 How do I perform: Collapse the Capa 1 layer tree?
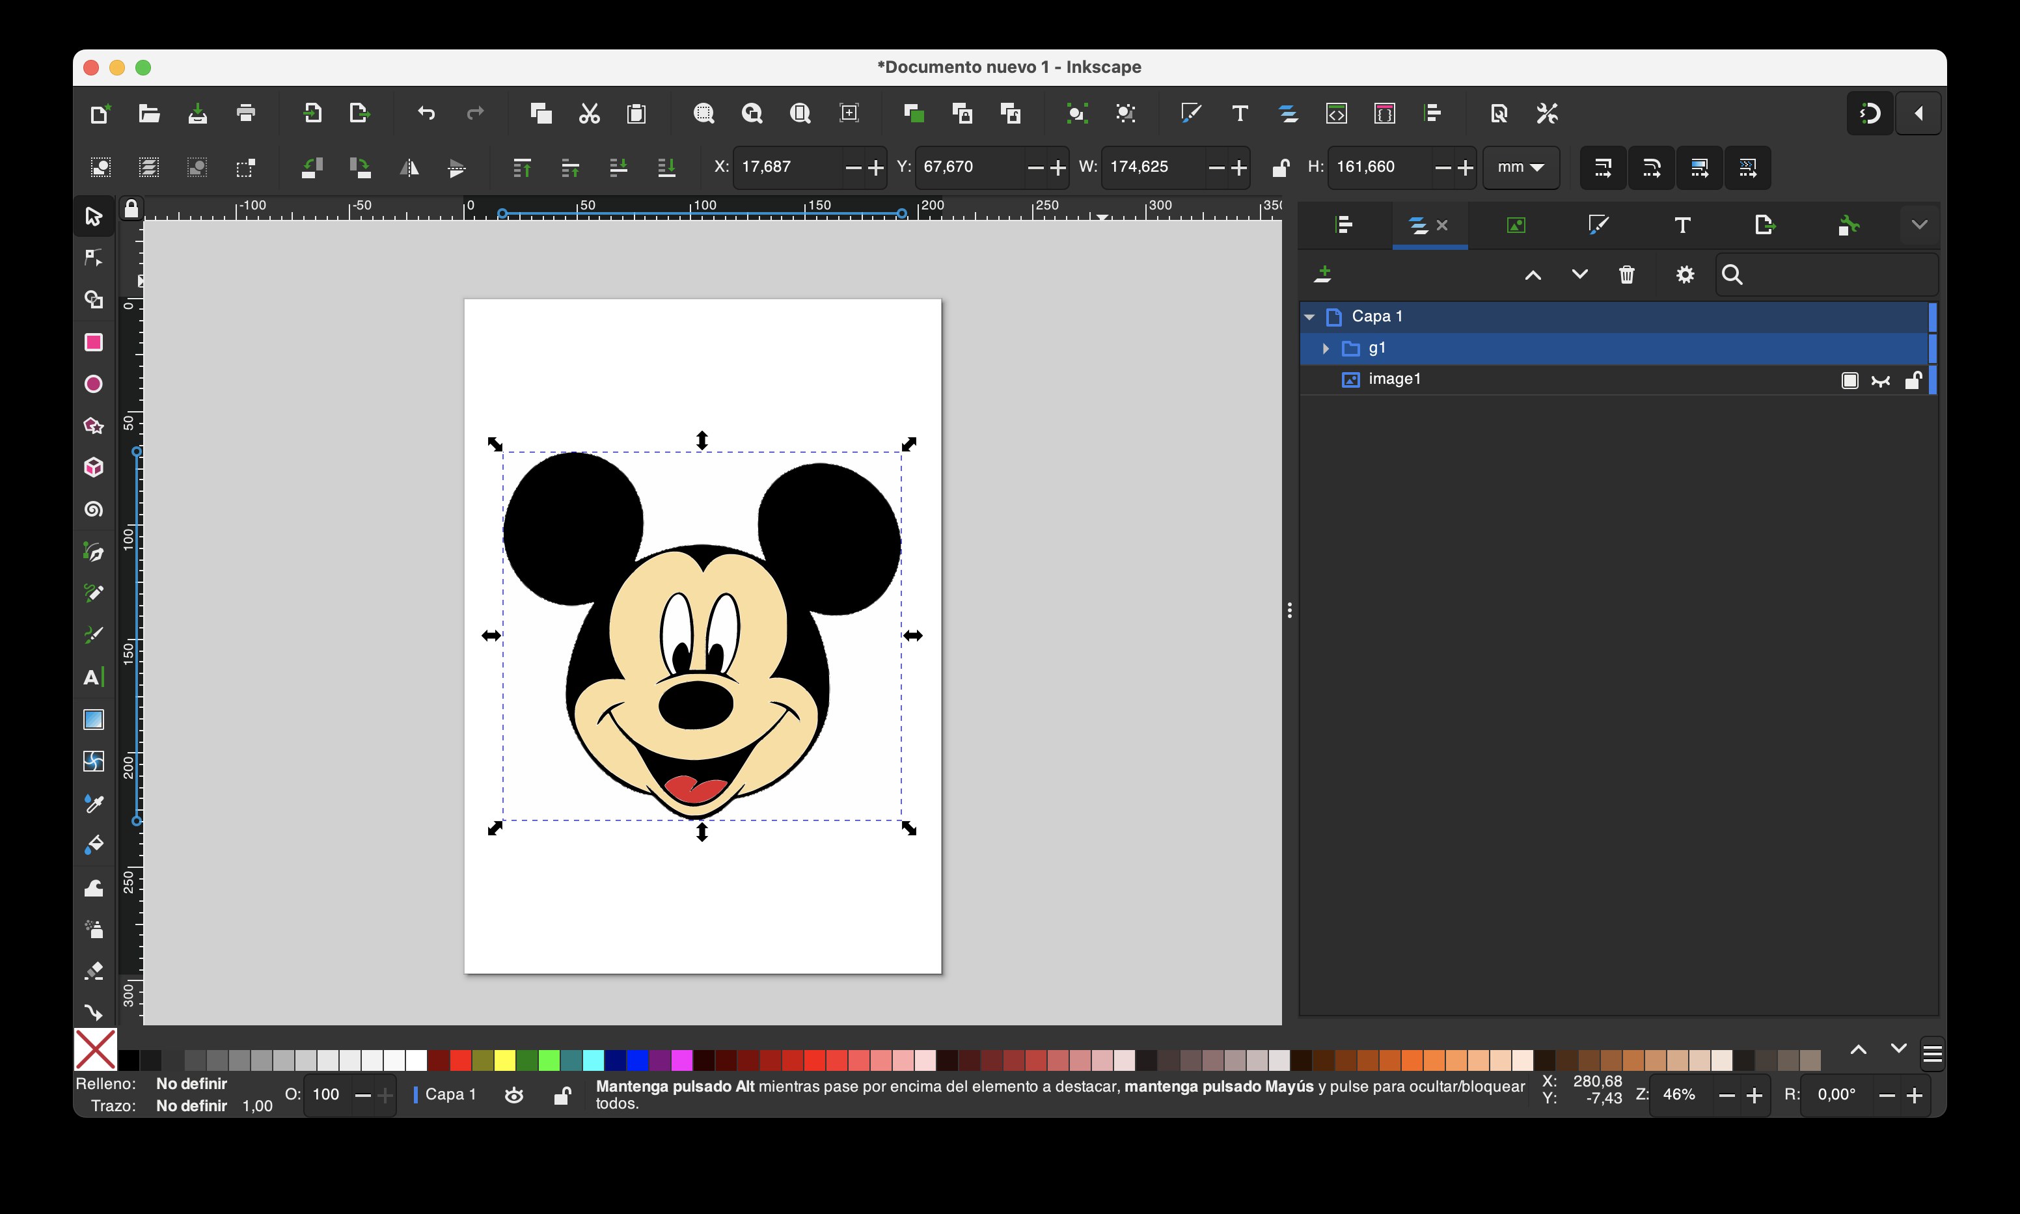(1309, 317)
